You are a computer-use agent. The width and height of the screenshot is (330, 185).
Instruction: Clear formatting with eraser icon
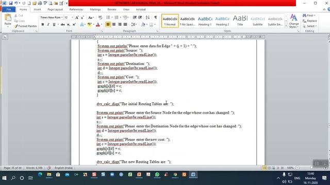pyautogui.click(x=100, y=17)
